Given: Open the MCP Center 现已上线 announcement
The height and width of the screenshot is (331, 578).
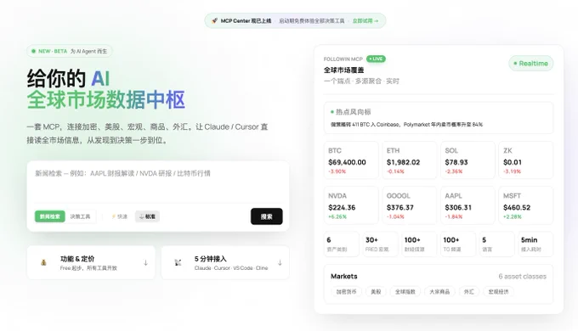Looking at the screenshot, I should pos(246,21).
